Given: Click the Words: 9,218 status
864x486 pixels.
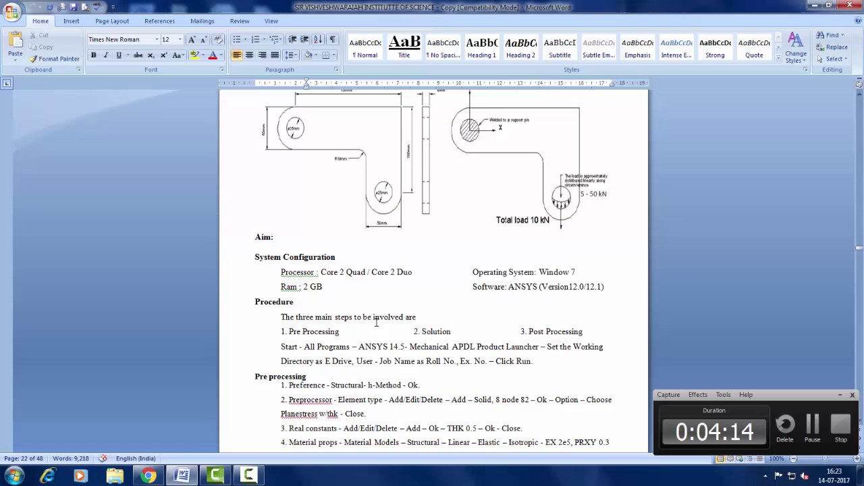Looking at the screenshot, I should pos(72,458).
